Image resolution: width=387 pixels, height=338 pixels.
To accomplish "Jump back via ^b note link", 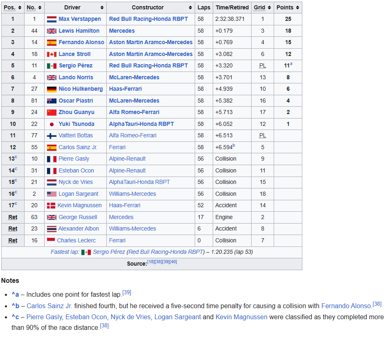I will 16,306.
